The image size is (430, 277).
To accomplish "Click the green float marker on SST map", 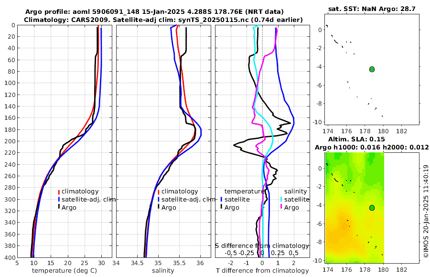I will (x=372, y=69).
